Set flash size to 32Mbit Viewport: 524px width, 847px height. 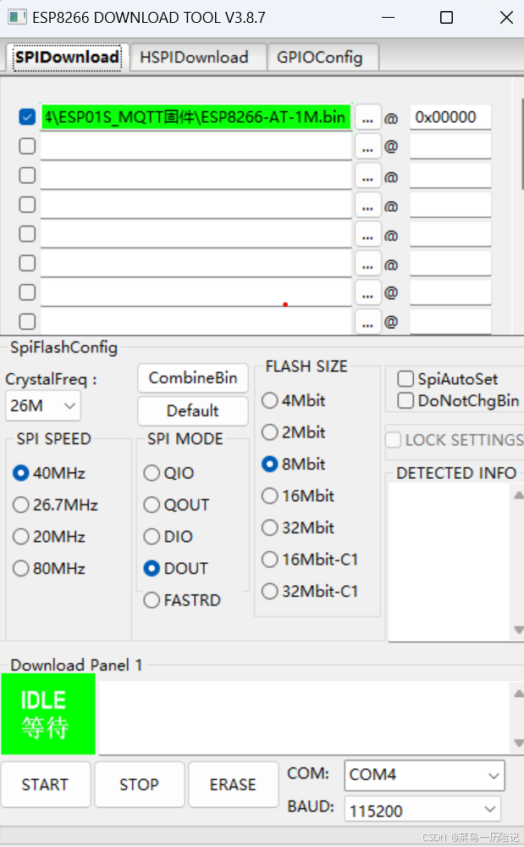pos(298,527)
